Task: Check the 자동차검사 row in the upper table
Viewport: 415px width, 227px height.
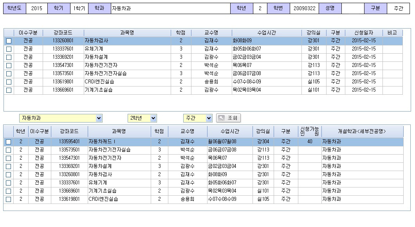Action: (9, 41)
